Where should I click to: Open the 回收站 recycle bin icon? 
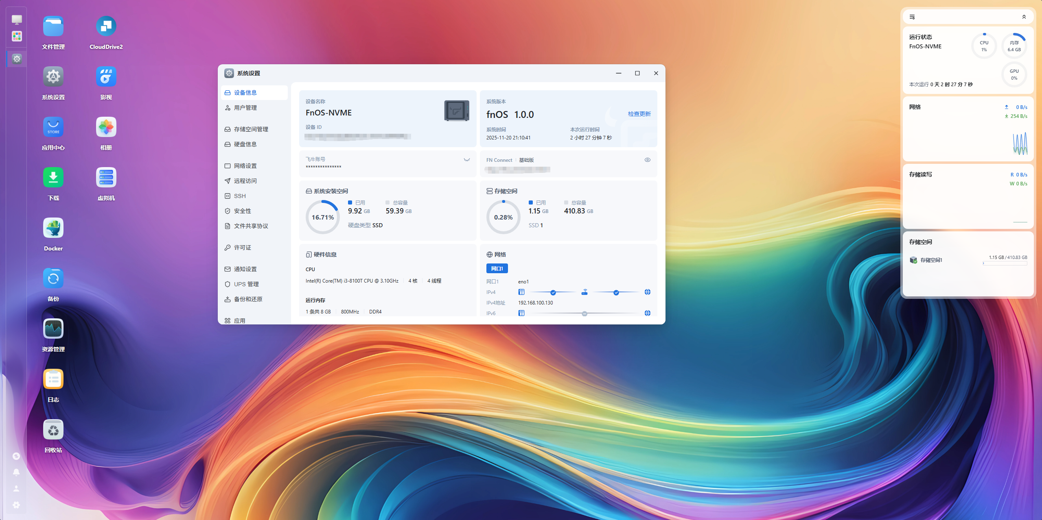pos(53,430)
